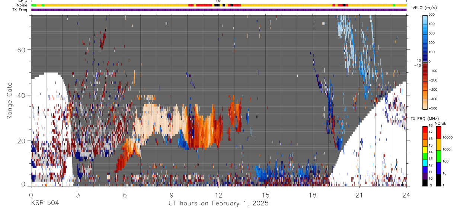This screenshot has width=457, height=211.
Task: Click the "18" tick on the UT hours axis
Action: [x=313, y=195]
